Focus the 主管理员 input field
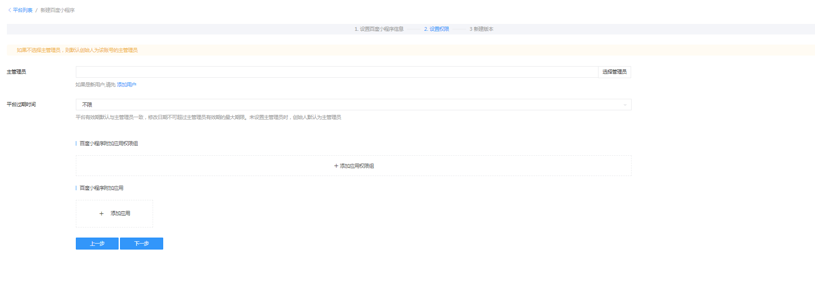 (x=336, y=72)
